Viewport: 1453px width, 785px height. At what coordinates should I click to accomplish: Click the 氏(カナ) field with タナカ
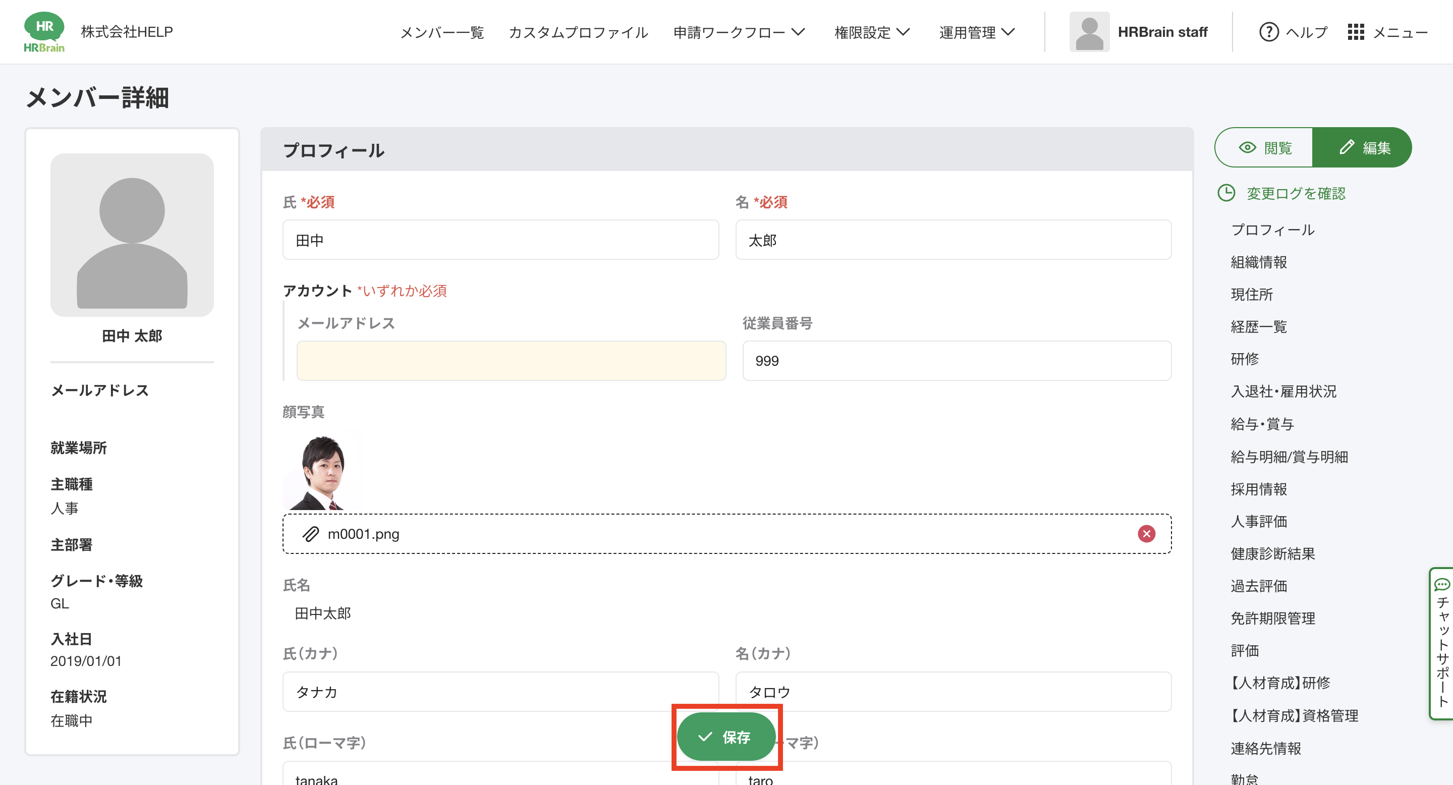point(500,691)
